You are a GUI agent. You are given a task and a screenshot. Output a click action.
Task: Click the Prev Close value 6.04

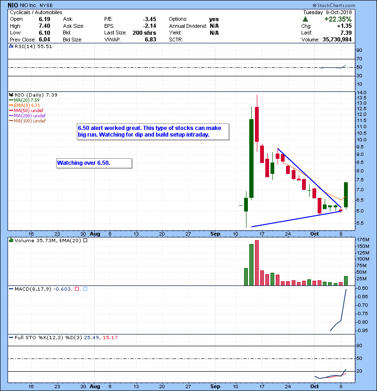point(44,40)
